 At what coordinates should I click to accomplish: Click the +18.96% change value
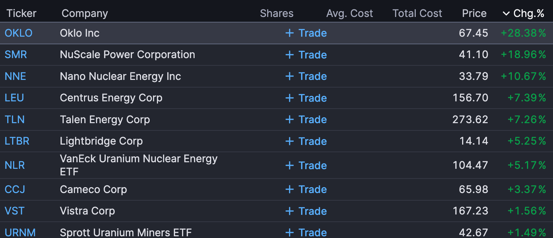pos(523,55)
